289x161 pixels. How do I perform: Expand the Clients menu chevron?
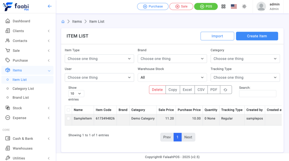[x=49, y=31]
